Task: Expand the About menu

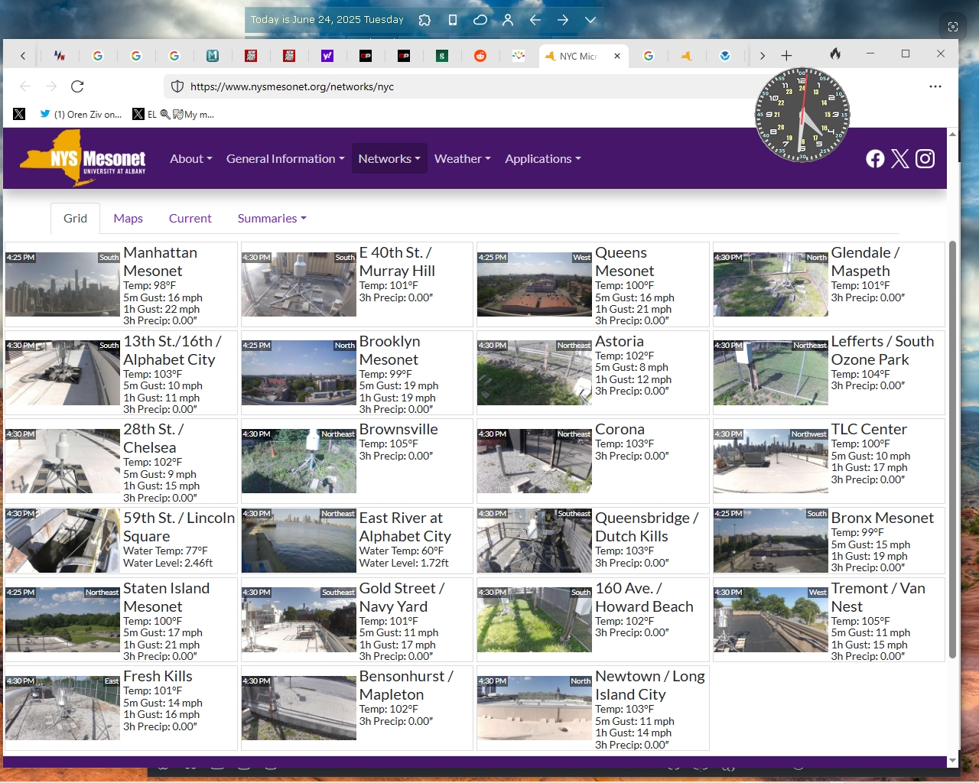Action: click(x=190, y=158)
